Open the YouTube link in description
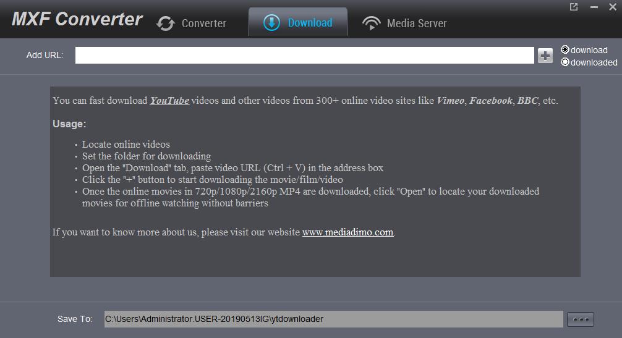The width and height of the screenshot is (622, 338). point(169,100)
